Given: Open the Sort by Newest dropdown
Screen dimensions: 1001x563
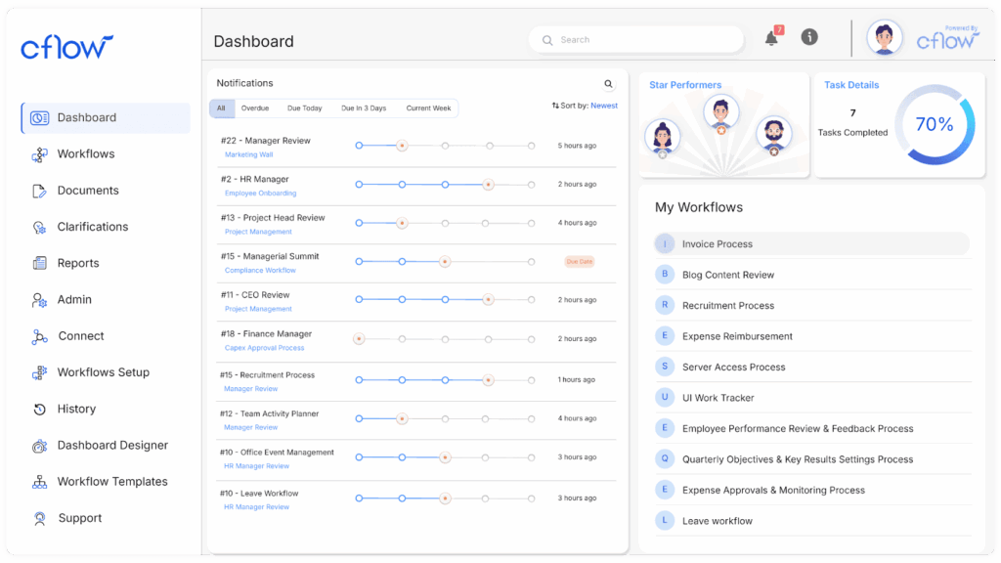Looking at the screenshot, I should (x=585, y=106).
